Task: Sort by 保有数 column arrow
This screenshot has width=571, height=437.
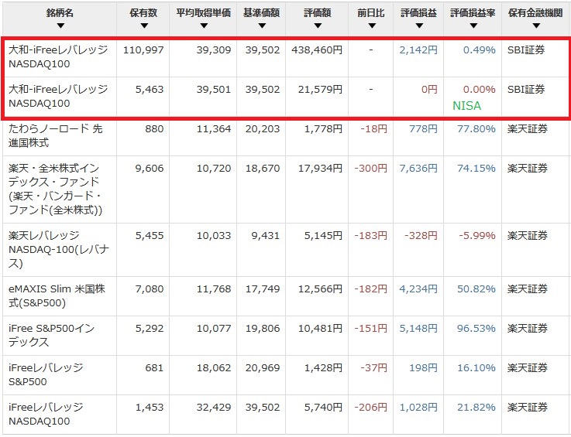Action: click(144, 26)
